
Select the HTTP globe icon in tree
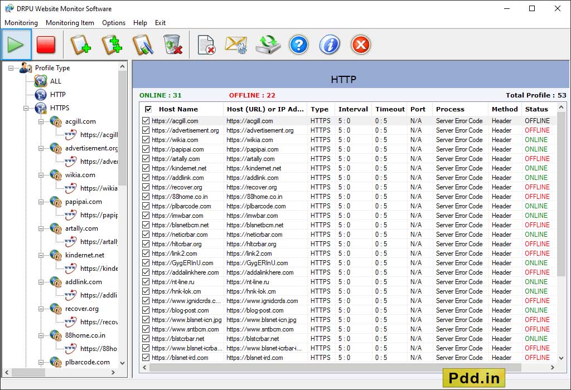click(x=41, y=95)
